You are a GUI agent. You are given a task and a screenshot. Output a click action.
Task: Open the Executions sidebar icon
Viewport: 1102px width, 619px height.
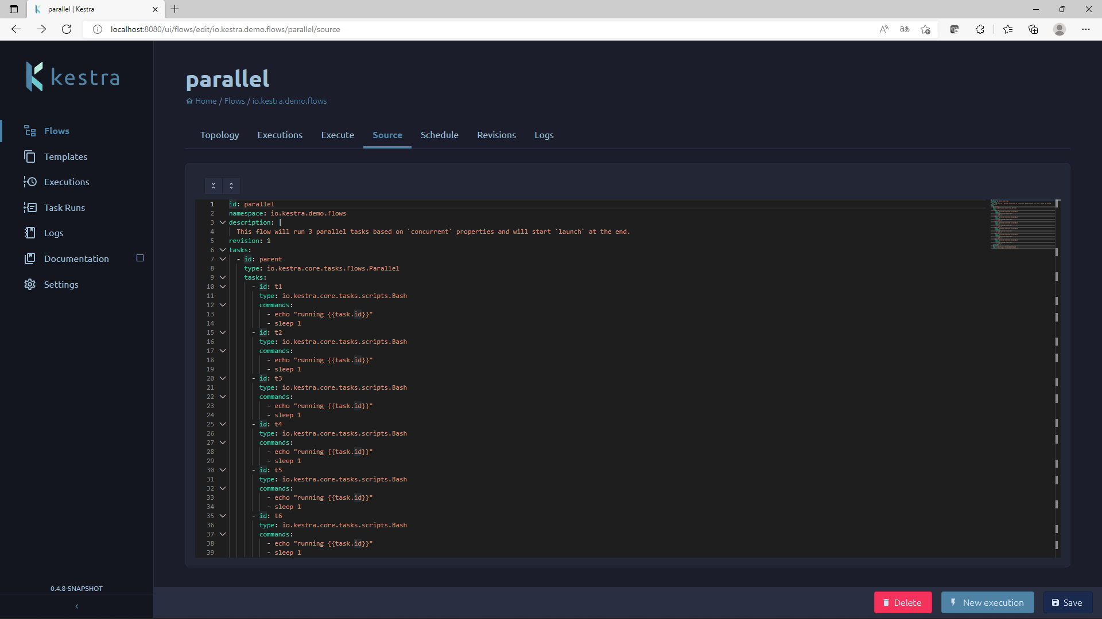click(x=30, y=182)
